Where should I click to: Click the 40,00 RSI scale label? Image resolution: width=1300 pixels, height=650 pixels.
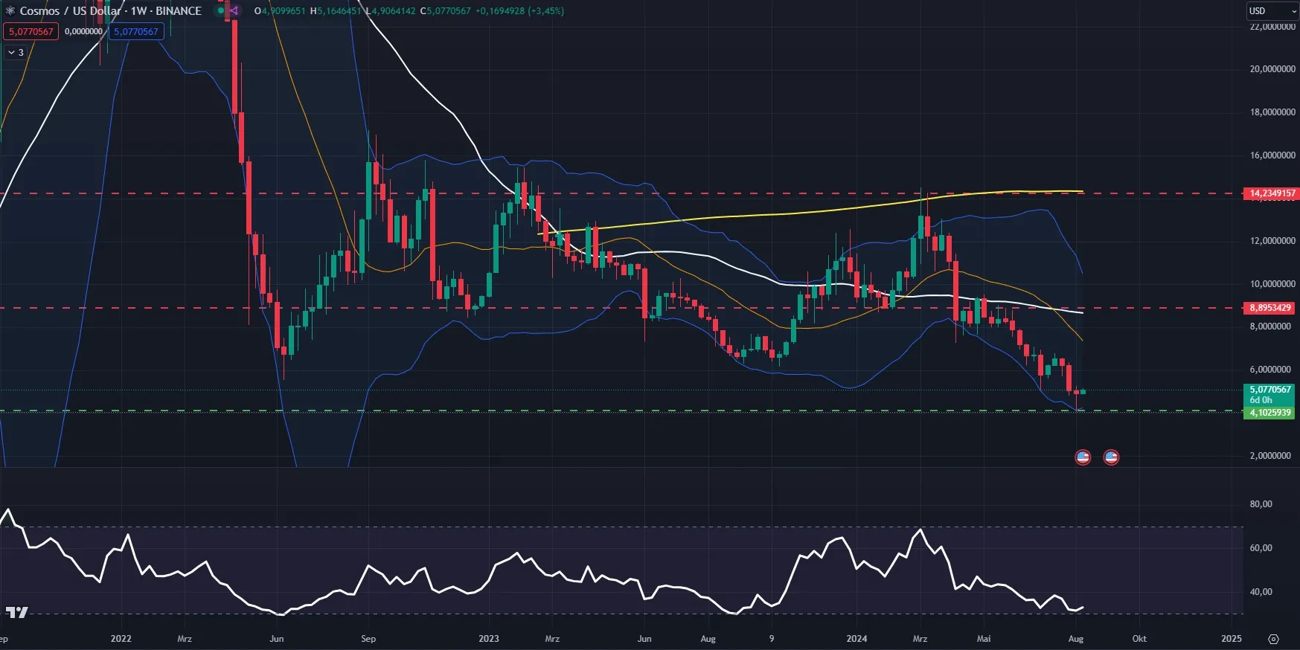(1261, 592)
